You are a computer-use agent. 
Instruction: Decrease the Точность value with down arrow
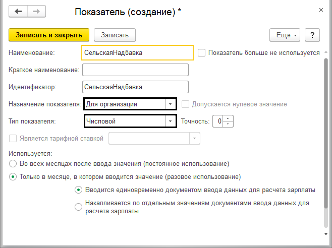tap(229, 124)
